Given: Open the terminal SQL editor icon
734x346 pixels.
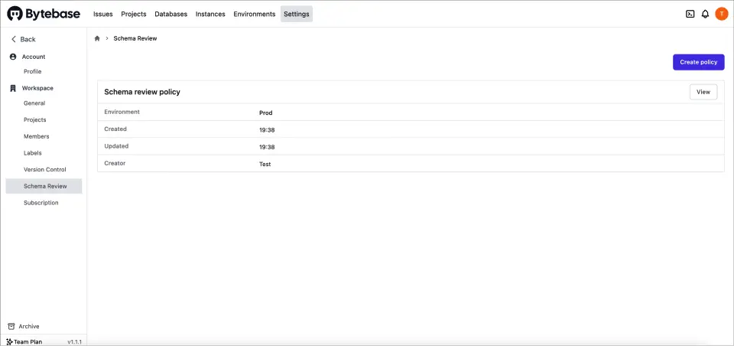Looking at the screenshot, I should point(690,14).
